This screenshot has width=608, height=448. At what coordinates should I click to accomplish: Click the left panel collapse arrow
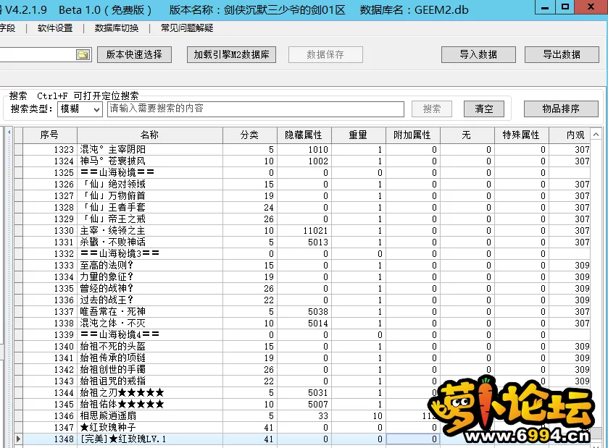point(9,132)
